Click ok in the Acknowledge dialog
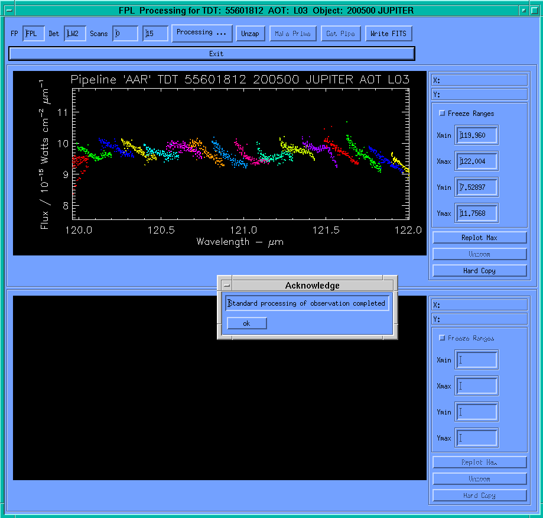543x518 pixels. pos(246,323)
